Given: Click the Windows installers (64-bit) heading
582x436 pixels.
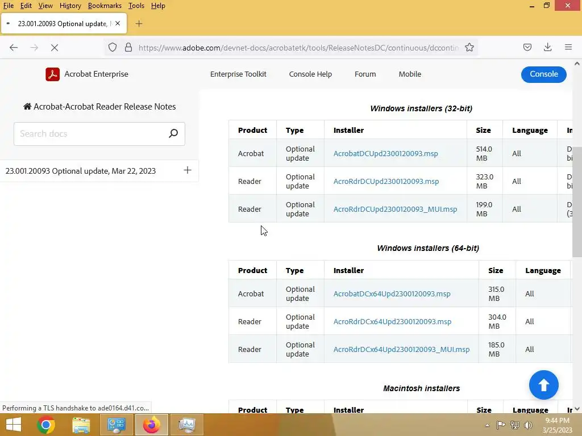Looking at the screenshot, I should tap(428, 248).
